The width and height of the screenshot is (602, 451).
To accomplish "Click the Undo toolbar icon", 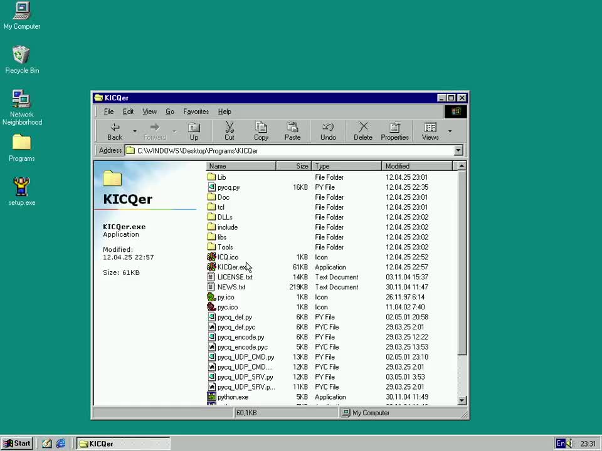I will click(x=328, y=131).
